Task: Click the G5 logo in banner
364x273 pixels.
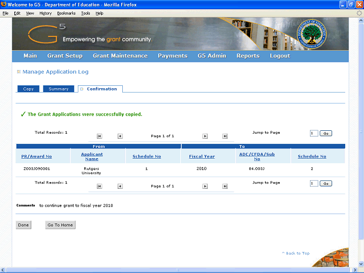Action: 47,34
